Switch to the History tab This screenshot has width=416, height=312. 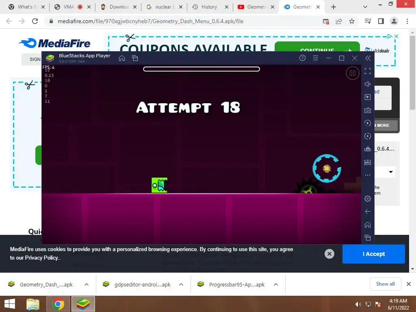click(x=209, y=7)
